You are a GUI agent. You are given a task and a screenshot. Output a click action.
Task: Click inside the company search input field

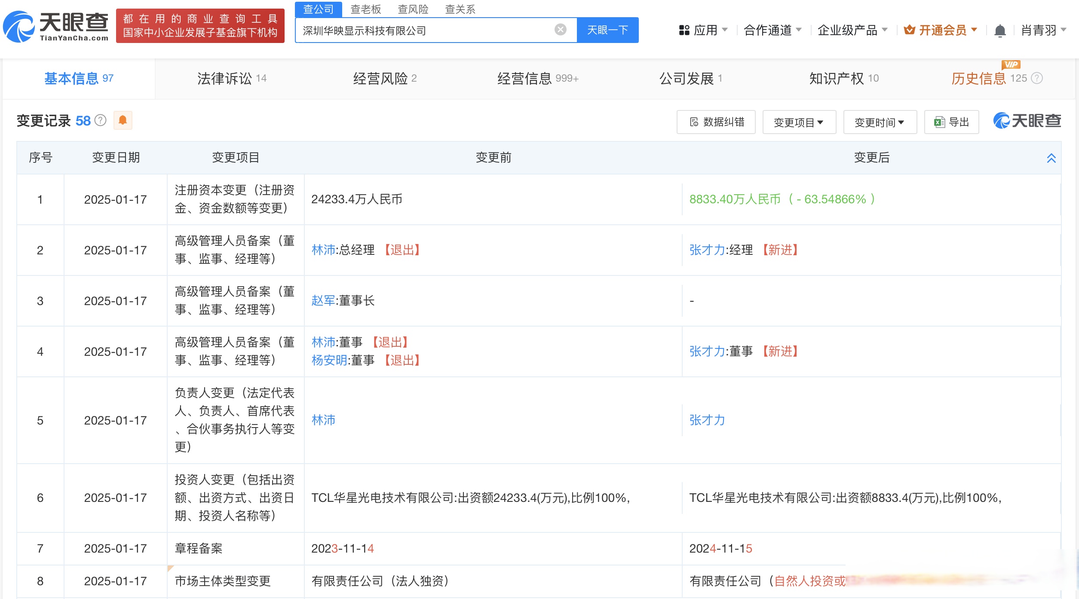click(430, 30)
